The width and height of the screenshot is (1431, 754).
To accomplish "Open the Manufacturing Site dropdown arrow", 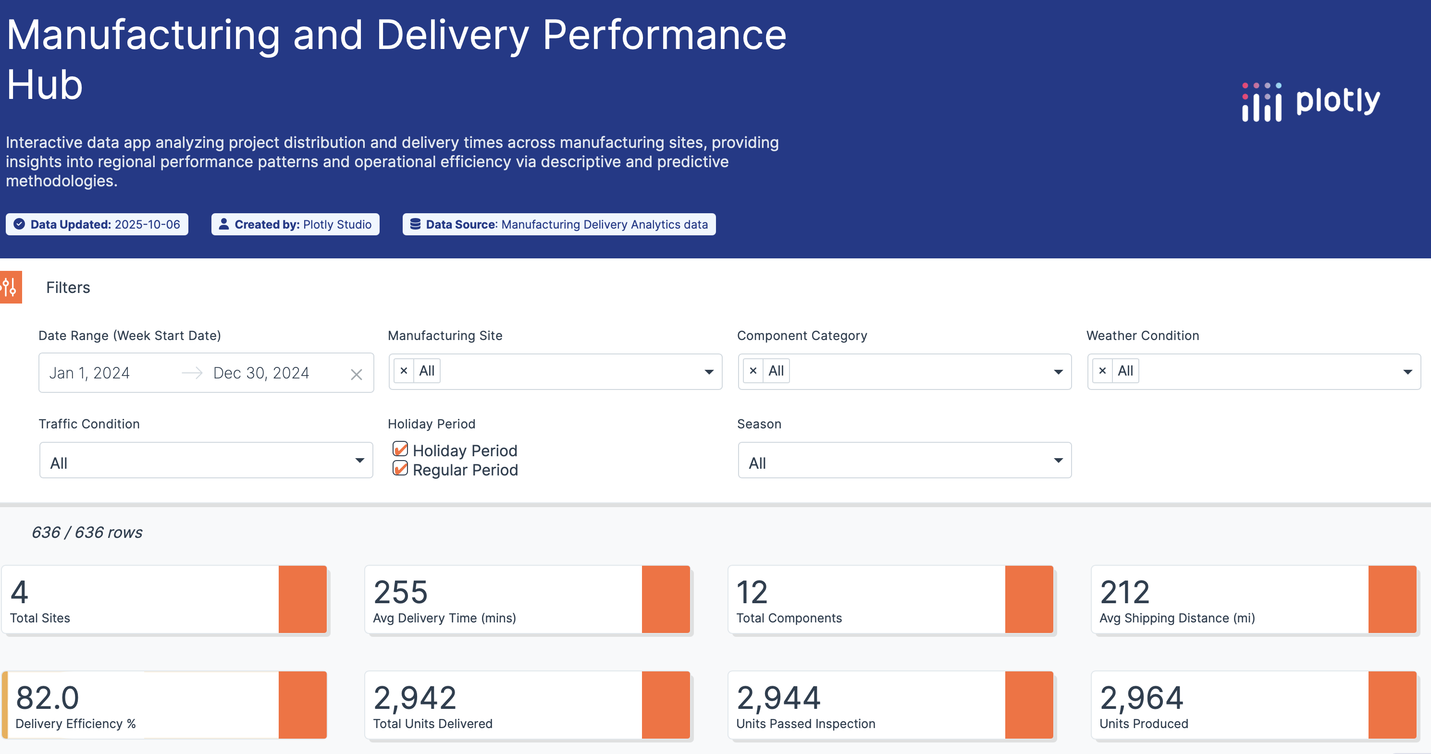I will [708, 371].
